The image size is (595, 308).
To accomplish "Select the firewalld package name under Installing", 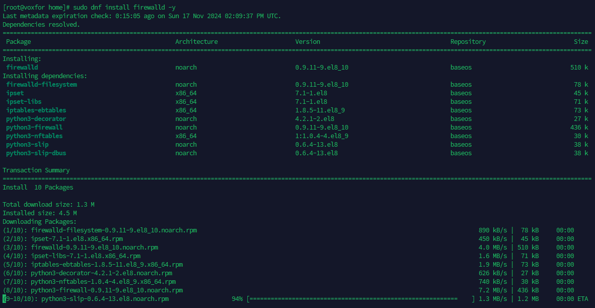I will click(22, 67).
